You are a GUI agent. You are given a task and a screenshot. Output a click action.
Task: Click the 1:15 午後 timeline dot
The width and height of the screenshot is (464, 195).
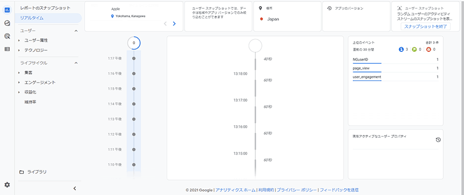pos(134,89)
